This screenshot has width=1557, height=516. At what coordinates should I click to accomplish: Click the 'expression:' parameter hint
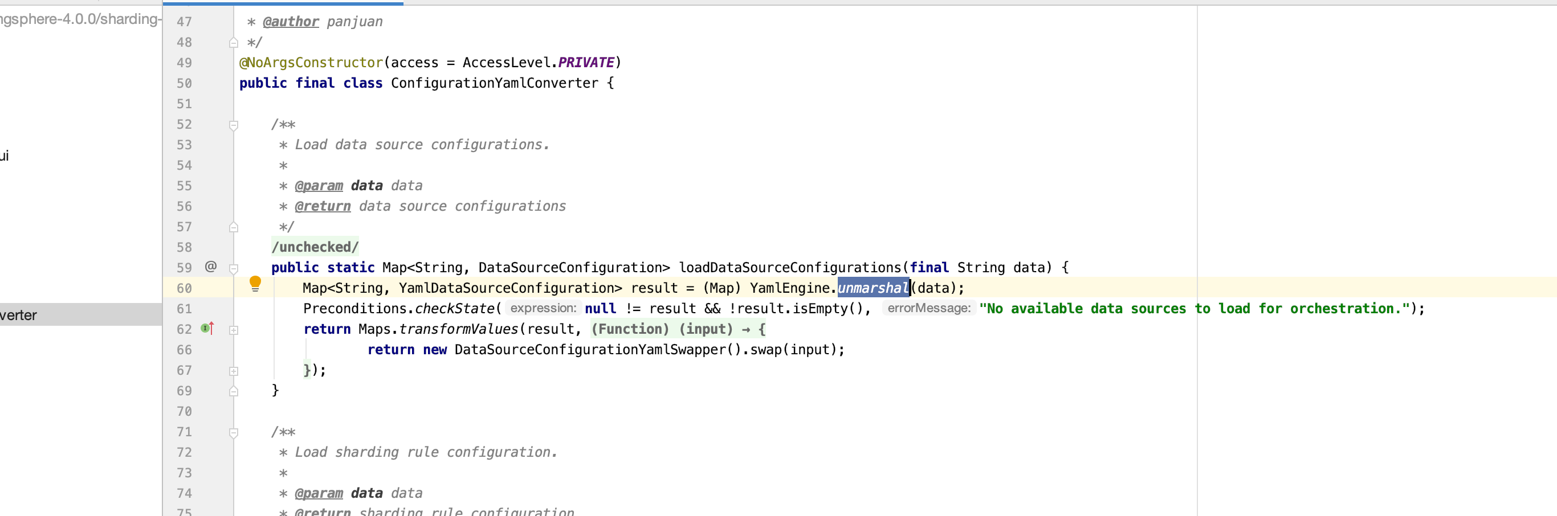tap(543, 308)
